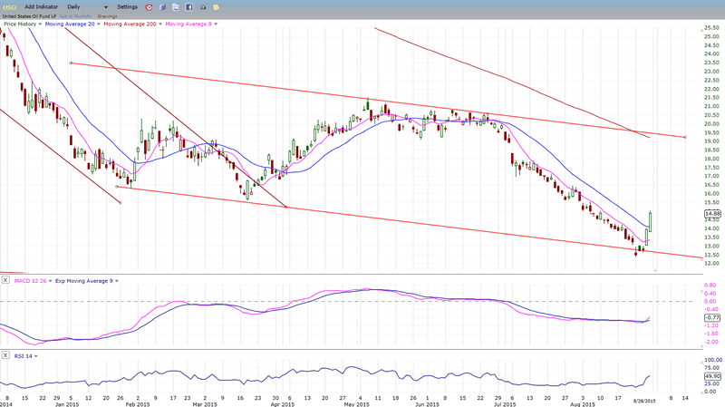Open the Add Indicator menu
The height and width of the screenshot is (407, 725).
(x=42, y=6)
